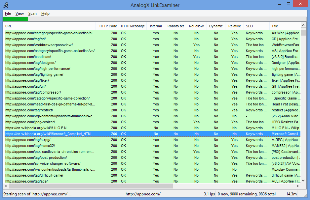This screenshot has width=310, height=200.
Task: Open the Scan menu
Action: point(32,14)
